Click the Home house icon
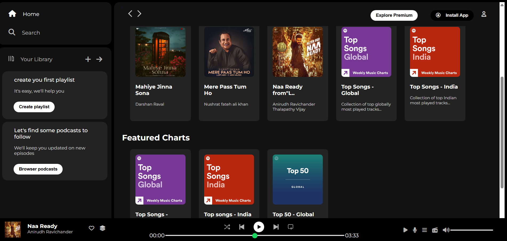This screenshot has height=241, width=507. click(x=12, y=14)
